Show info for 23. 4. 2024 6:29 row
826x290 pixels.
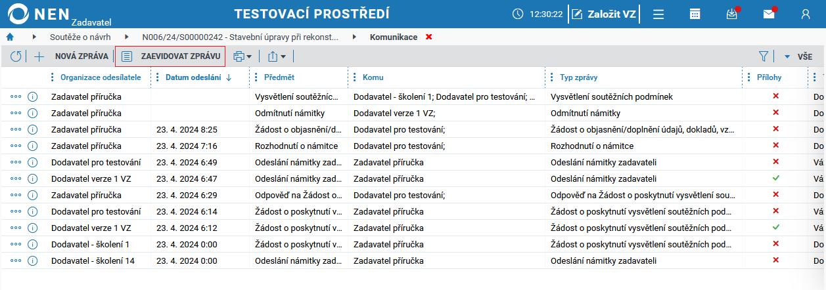(33, 195)
